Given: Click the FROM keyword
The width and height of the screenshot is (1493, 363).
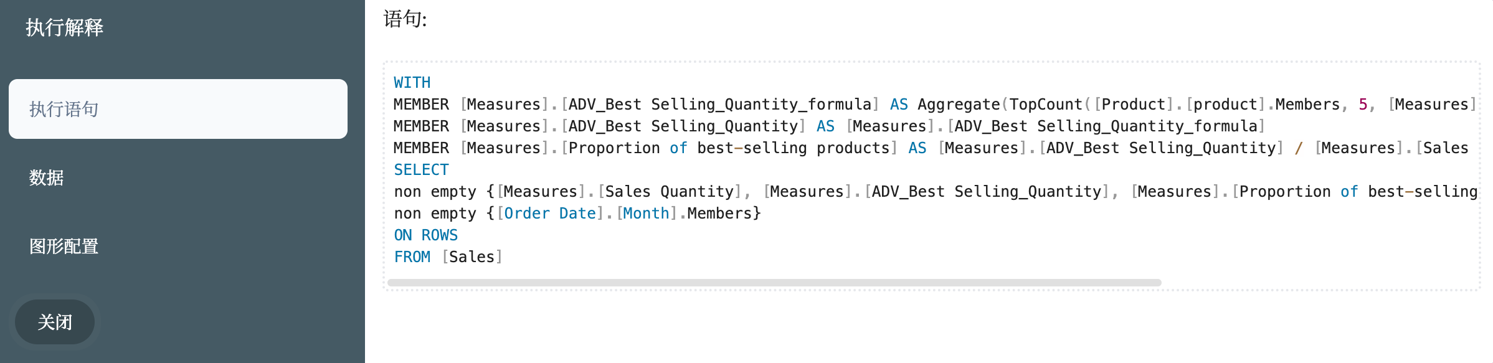Looking at the screenshot, I should coord(412,257).
